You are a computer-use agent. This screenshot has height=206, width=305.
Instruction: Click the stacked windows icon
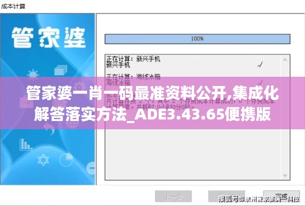[x=60, y=70]
